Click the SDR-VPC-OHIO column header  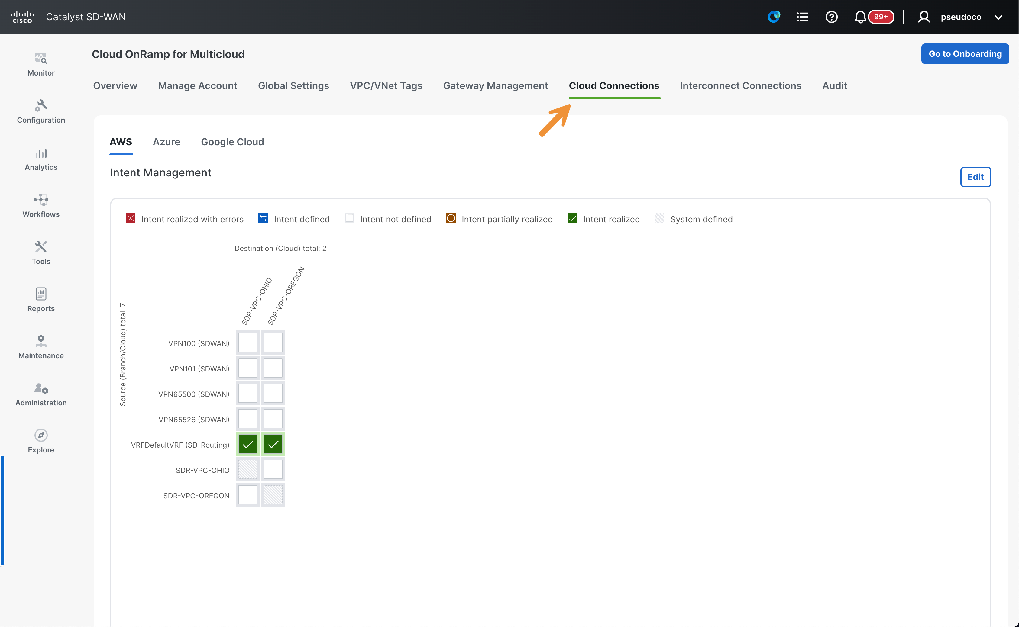pyautogui.click(x=257, y=301)
